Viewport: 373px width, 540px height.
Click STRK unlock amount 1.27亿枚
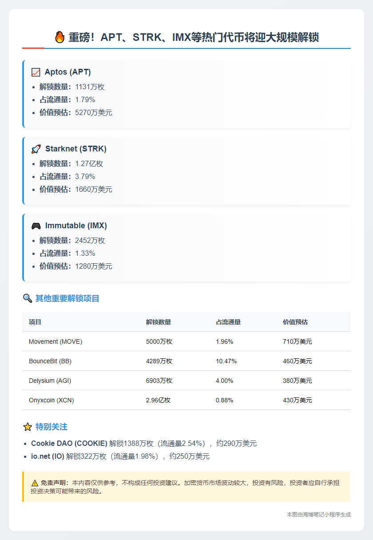[x=89, y=164]
